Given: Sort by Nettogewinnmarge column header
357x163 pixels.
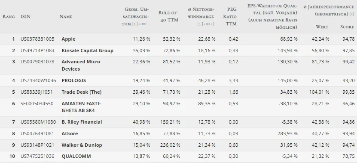Looking at the screenshot, I should [201, 17].
